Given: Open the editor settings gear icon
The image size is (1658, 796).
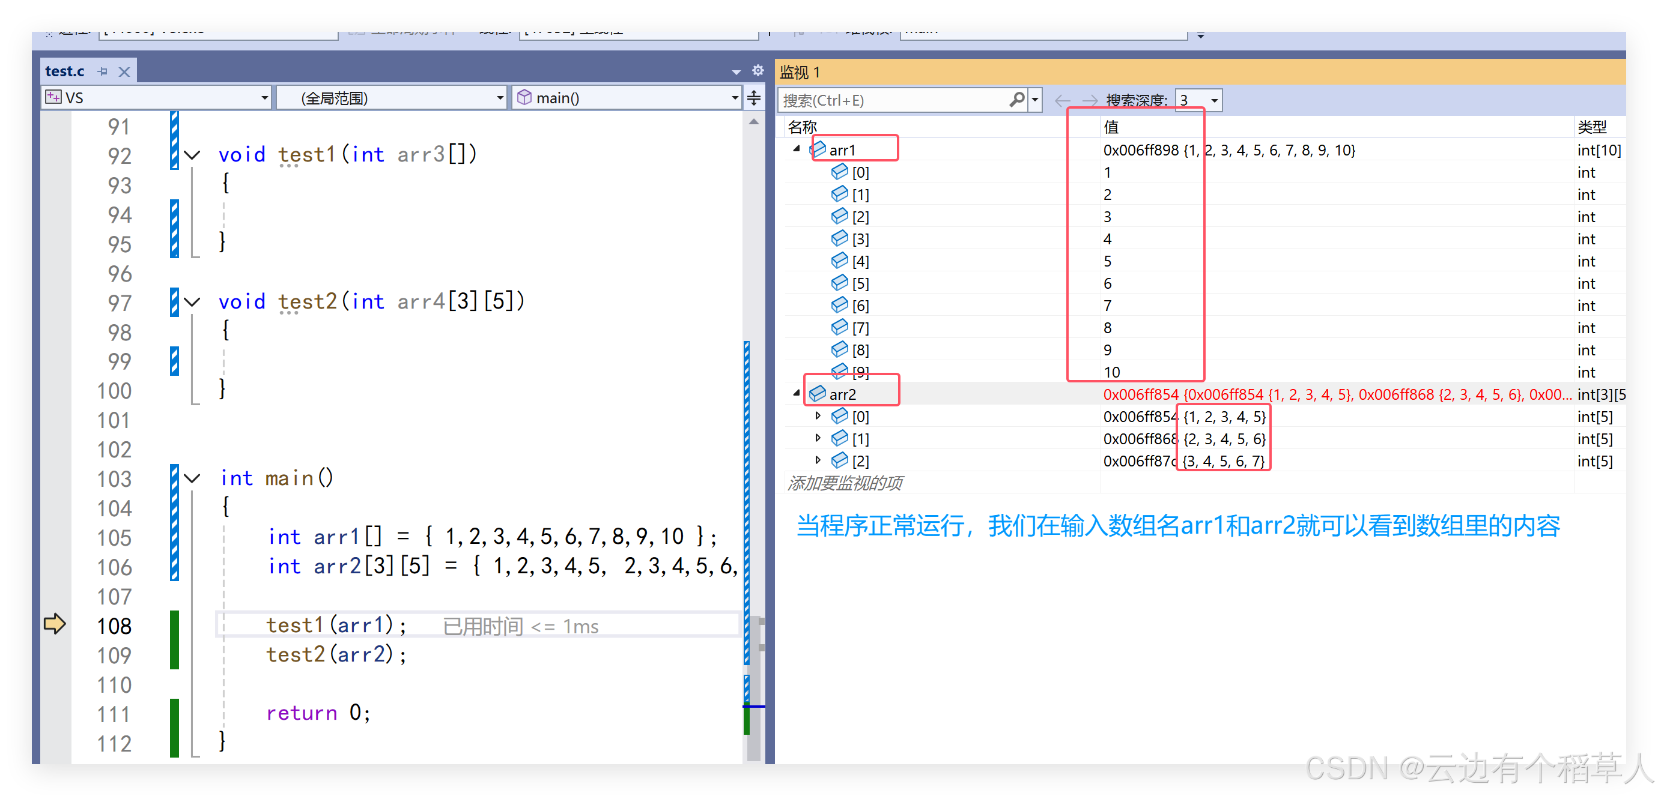Looking at the screenshot, I should tap(758, 70).
